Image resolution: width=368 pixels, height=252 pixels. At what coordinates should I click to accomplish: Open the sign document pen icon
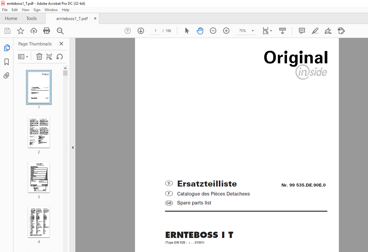coord(328,31)
